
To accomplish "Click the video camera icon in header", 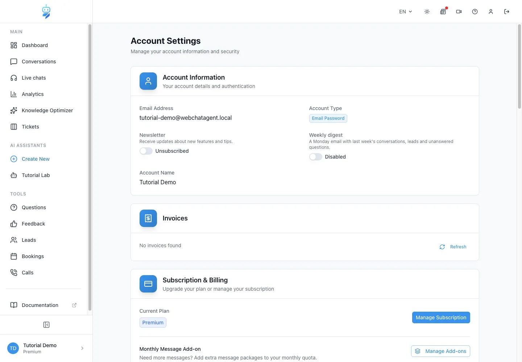I will tap(459, 12).
